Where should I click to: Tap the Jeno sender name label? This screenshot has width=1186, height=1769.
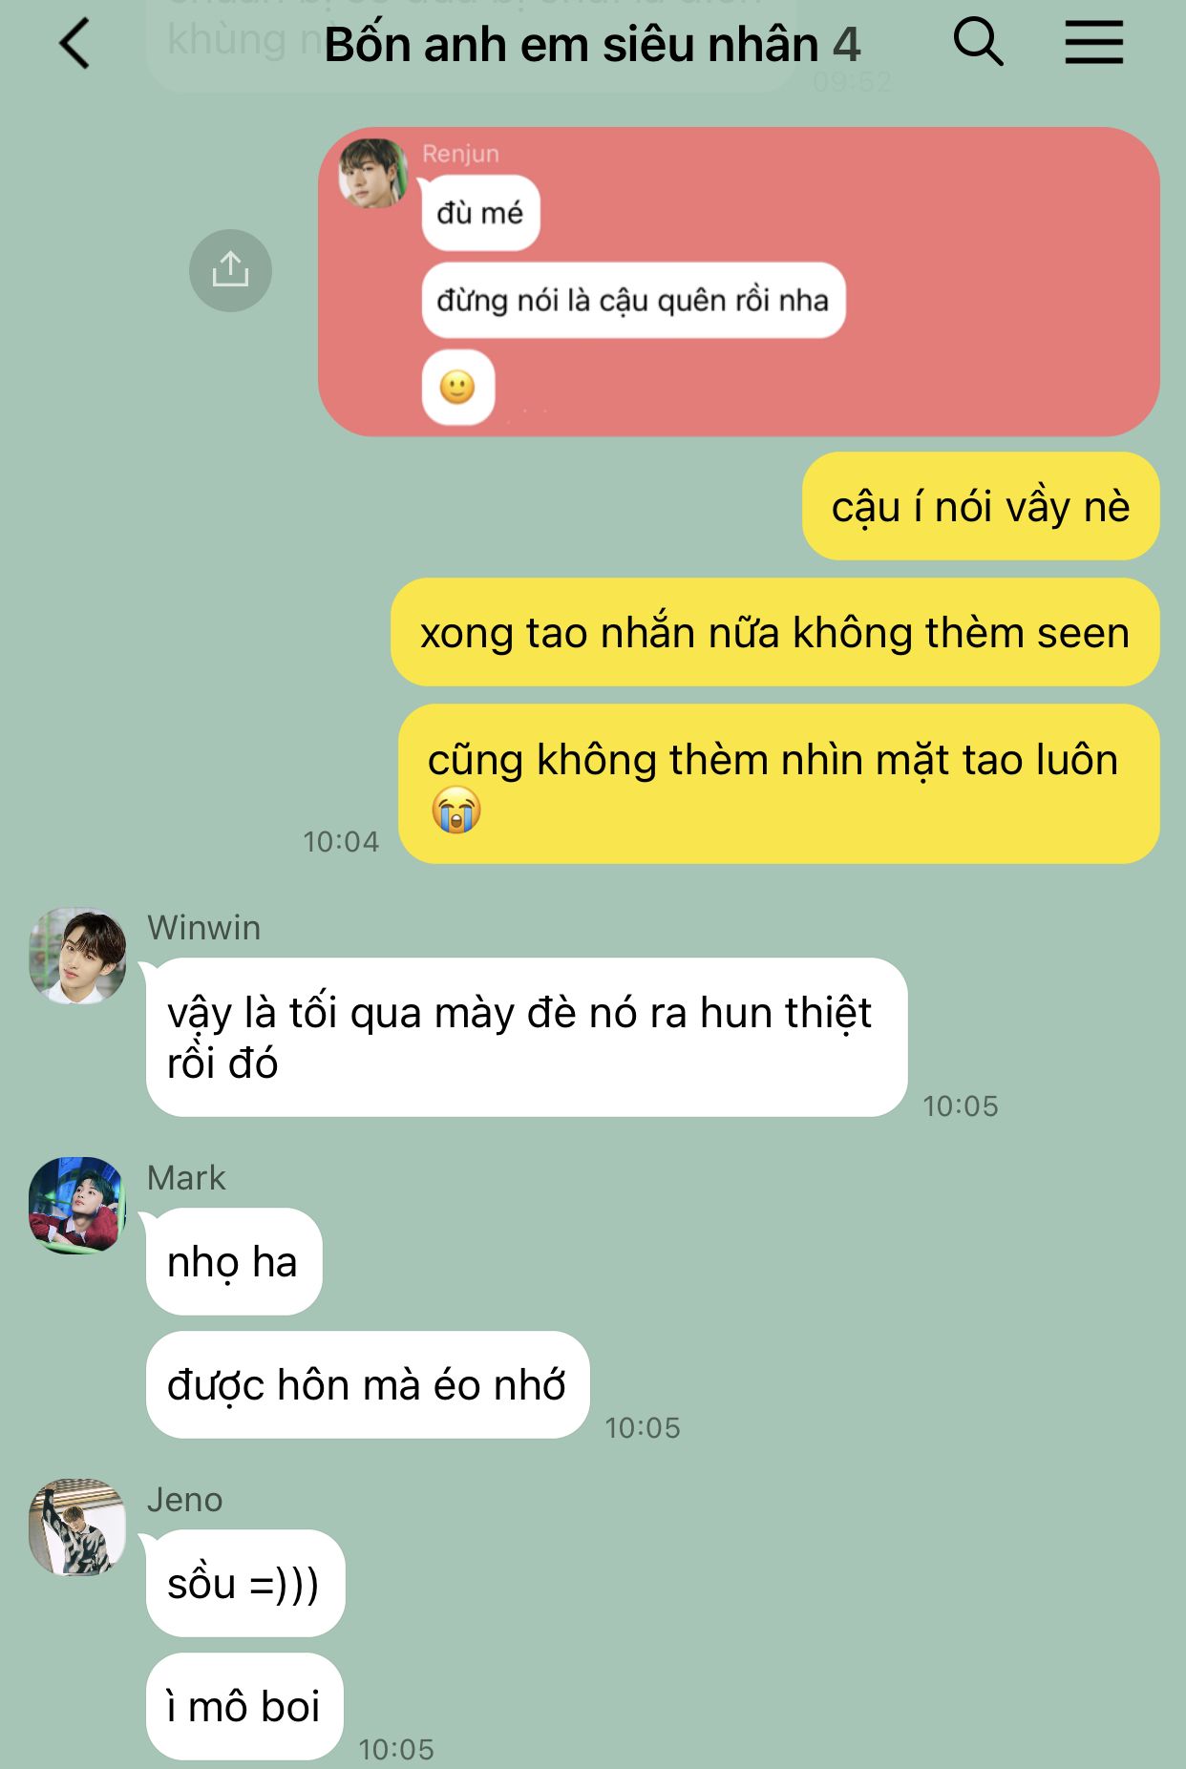184,1500
